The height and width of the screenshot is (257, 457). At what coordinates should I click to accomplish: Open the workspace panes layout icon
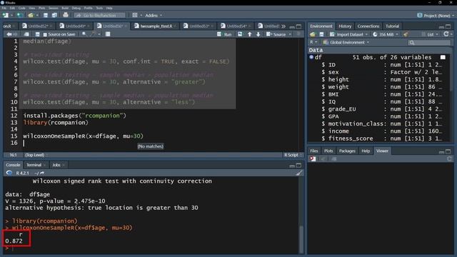[x=135, y=15]
